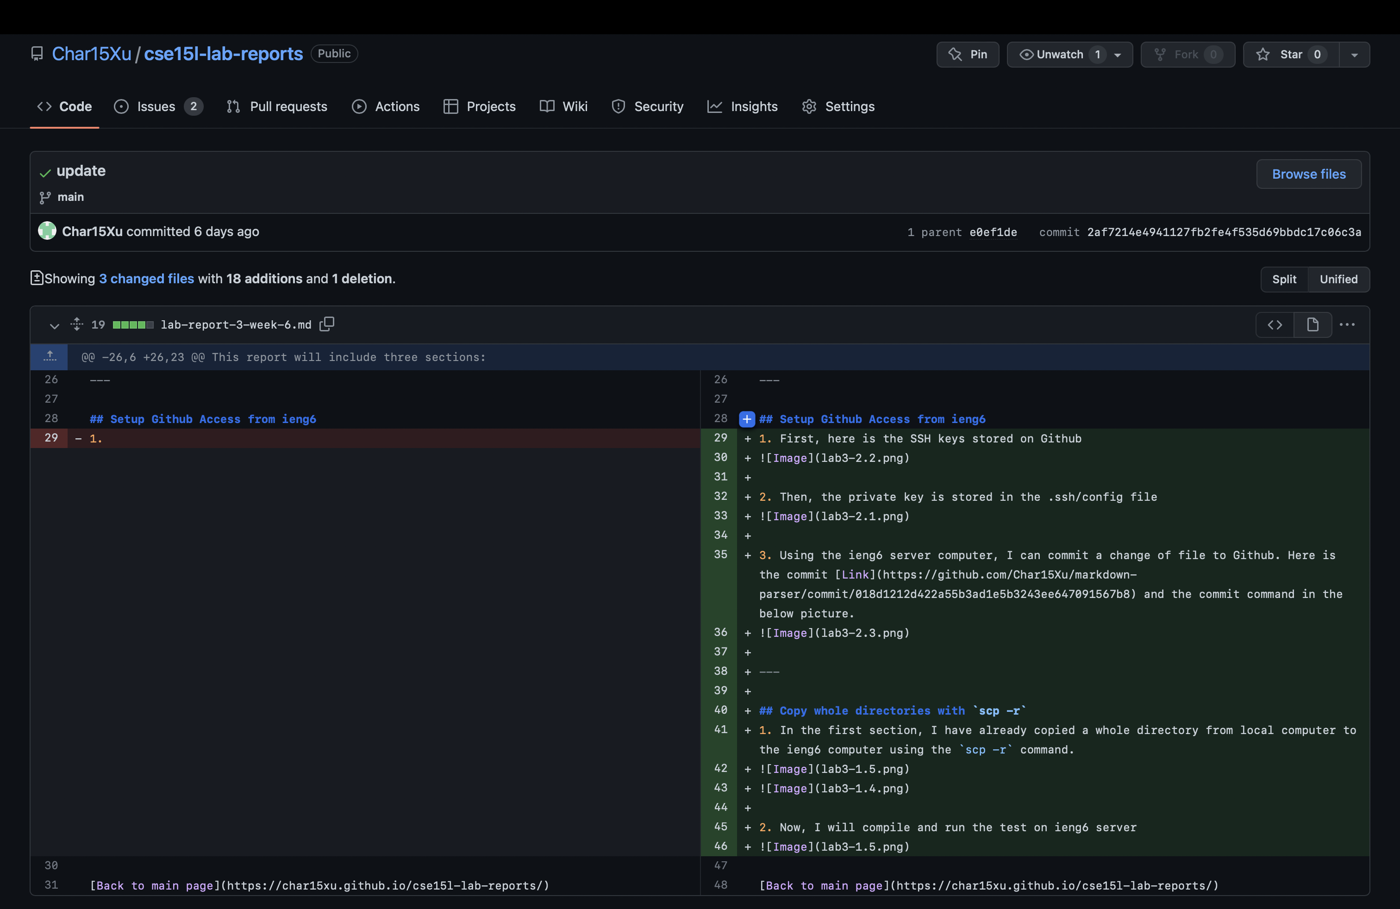Open parent commit e0ef1de
The width and height of the screenshot is (1400, 909).
(x=993, y=232)
